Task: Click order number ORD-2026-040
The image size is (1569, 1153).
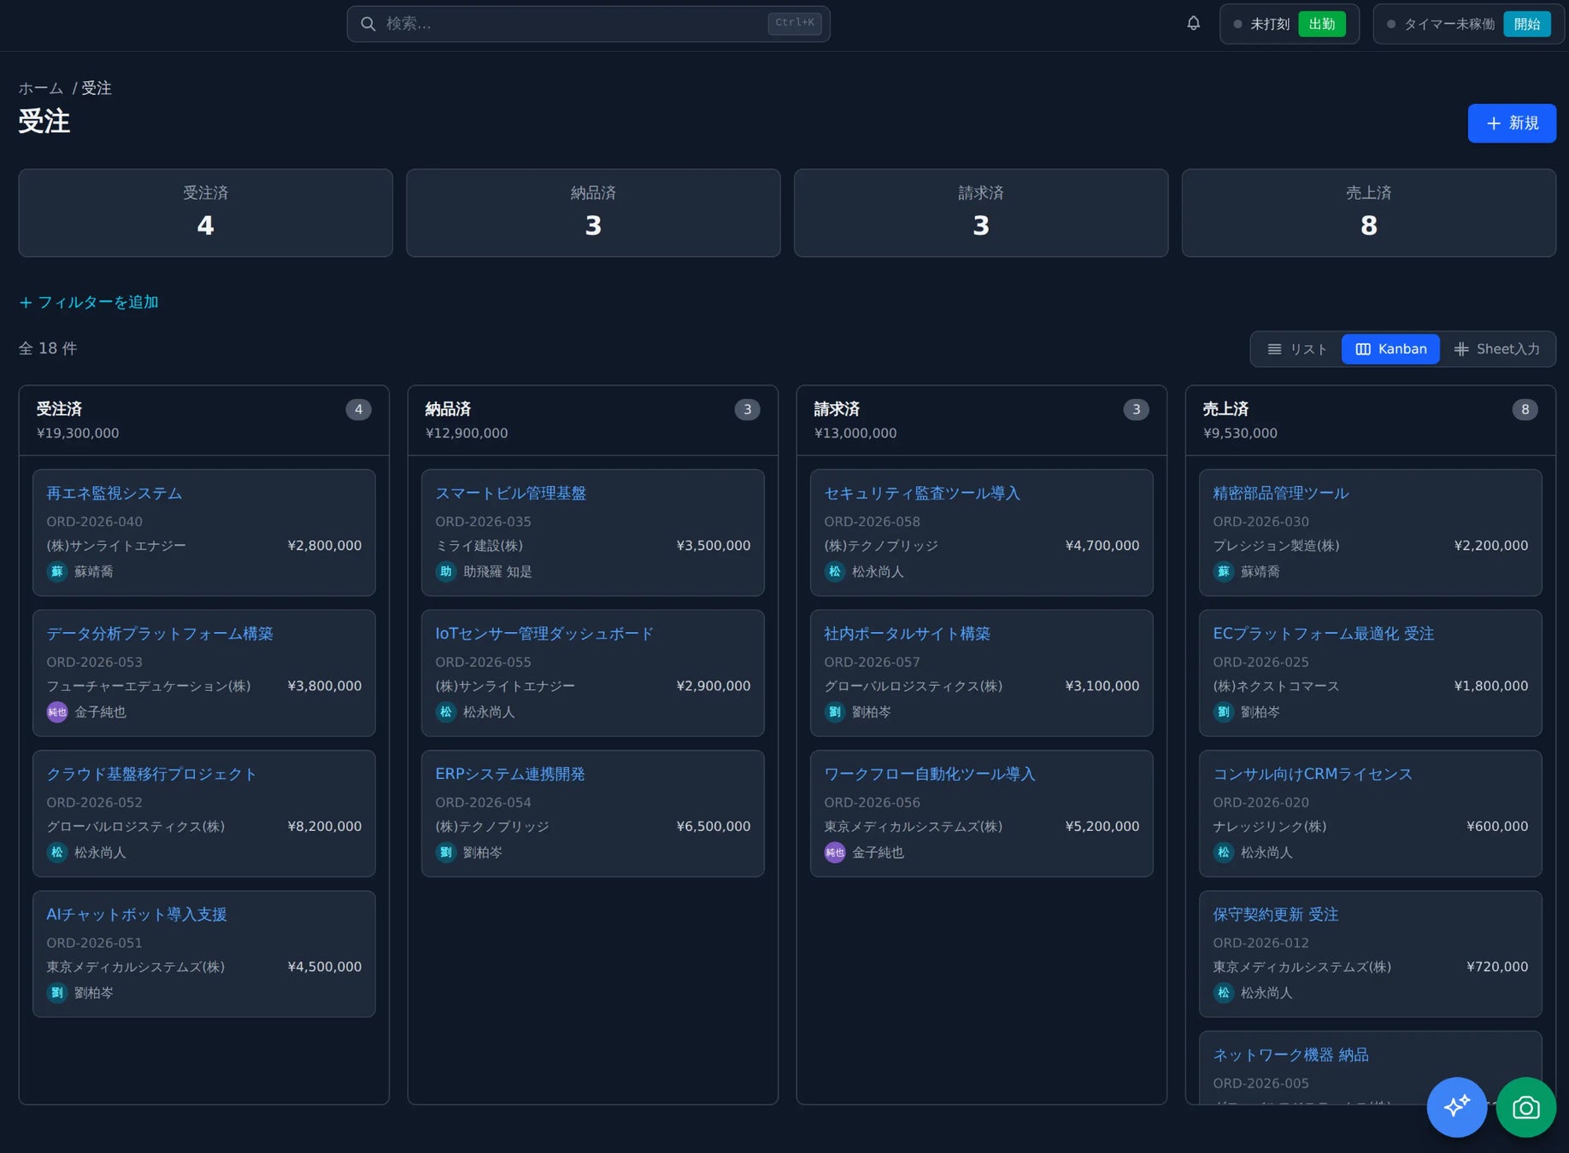Action: pyautogui.click(x=95, y=522)
